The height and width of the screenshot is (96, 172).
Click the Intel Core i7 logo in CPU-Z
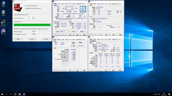[x=83, y=9]
